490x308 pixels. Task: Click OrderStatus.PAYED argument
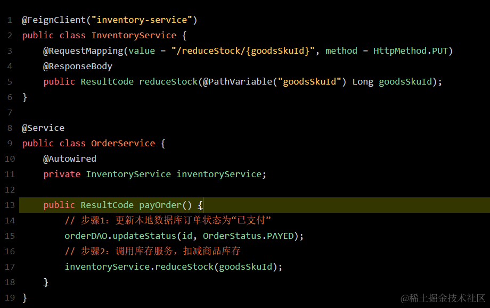248,236
